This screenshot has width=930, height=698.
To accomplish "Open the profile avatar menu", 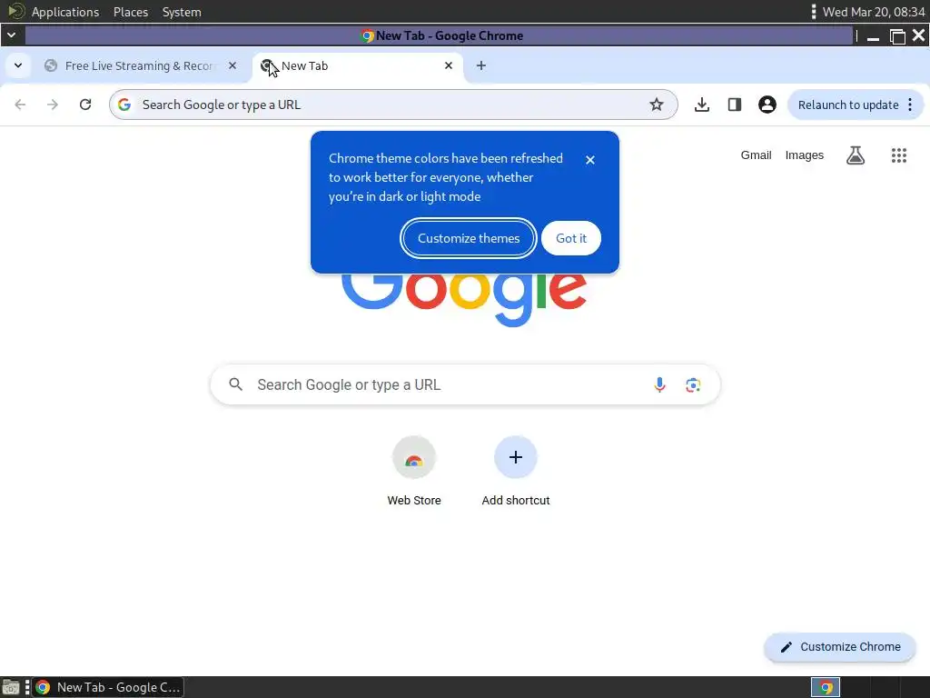I will (767, 105).
